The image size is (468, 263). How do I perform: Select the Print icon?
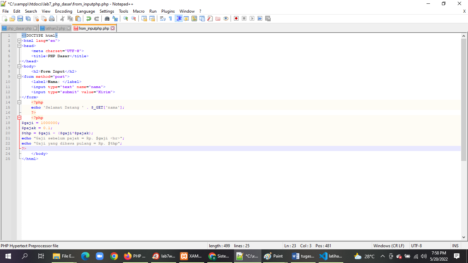(x=51, y=18)
